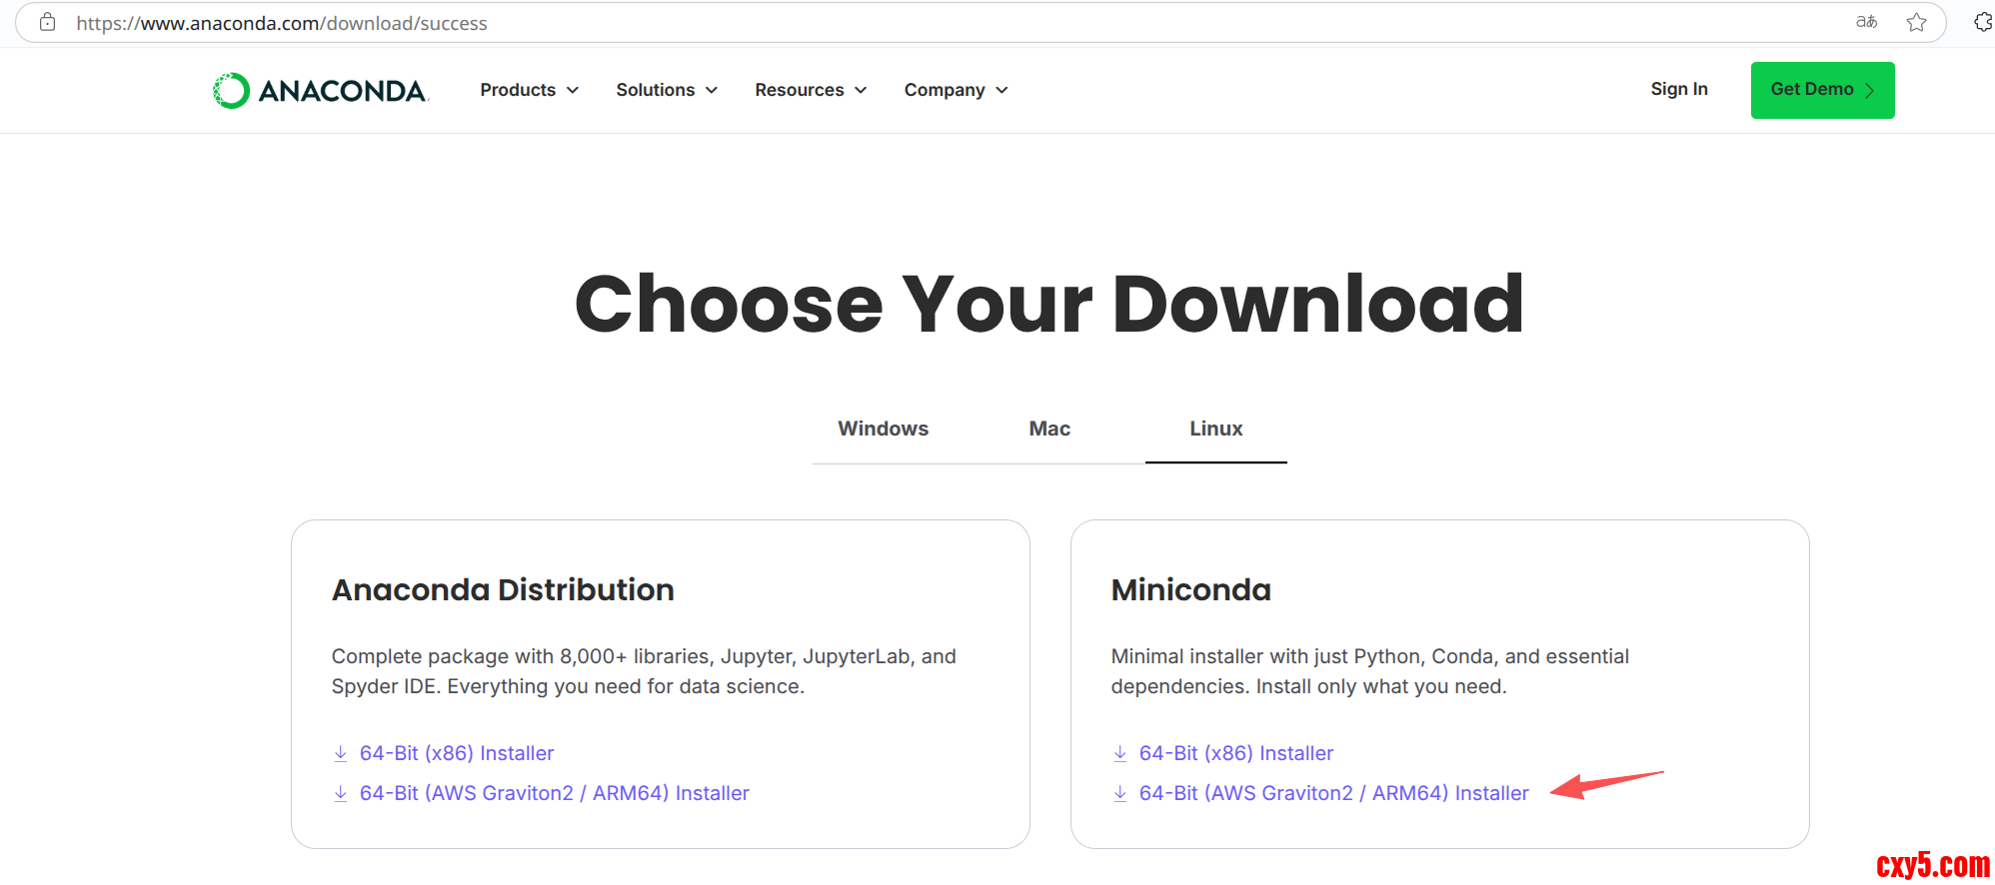The height and width of the screenshot is (885, 1995).
Task: Click the text 'Complete package with 8,000+ libraries'
Action: point(521,656)
